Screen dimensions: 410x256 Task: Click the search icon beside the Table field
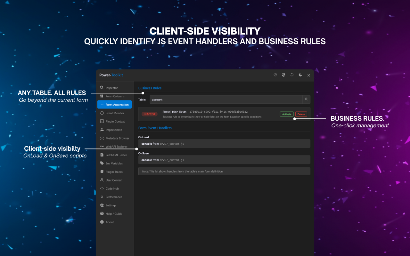point(306,100)
